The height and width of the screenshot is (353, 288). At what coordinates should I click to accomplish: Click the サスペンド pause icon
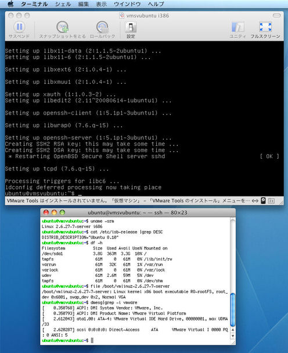[19, 27]
